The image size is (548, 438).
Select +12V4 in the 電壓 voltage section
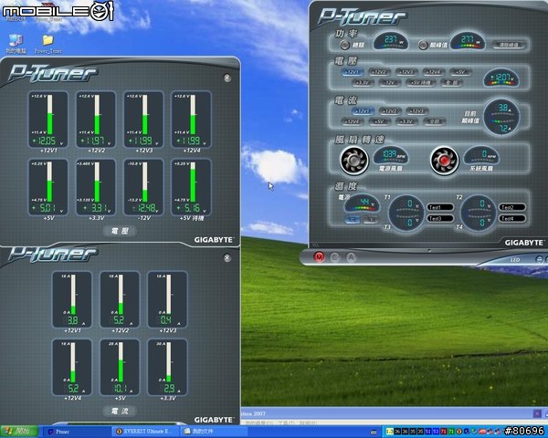433,72
